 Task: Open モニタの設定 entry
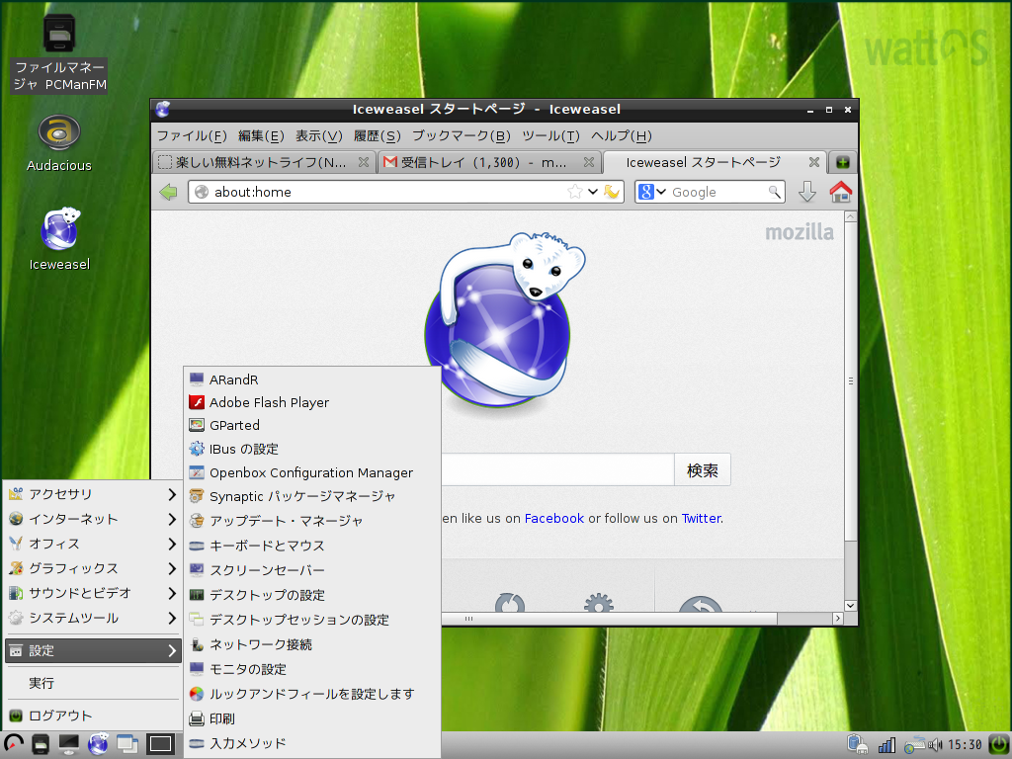click(312, 669)
